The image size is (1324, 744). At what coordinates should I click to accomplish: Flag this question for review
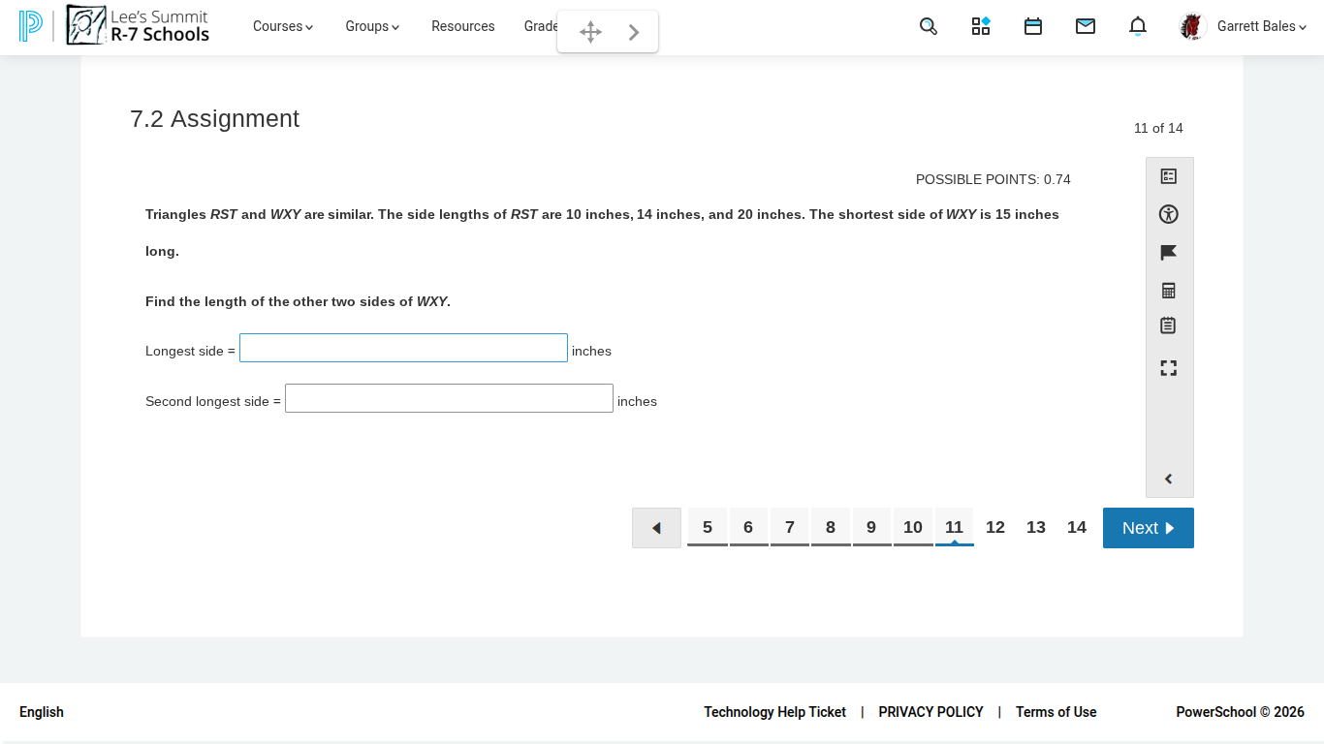click(1168, 253)
